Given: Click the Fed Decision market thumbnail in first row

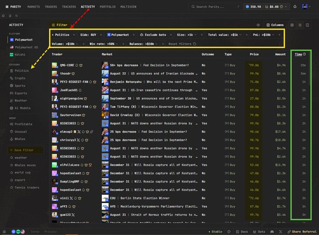Looking at the screenshot, I should 105,65.
